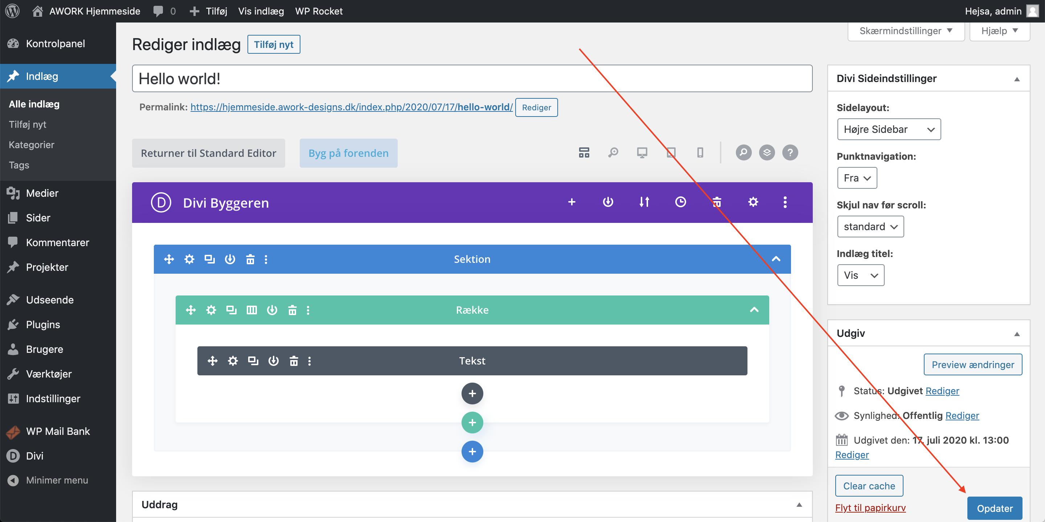Click the post title field
The image size is (1045, 522).
click(x=472, y=79)
